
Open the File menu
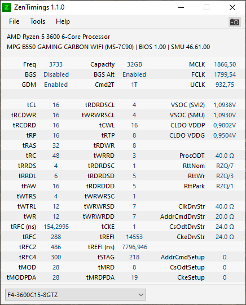pos(14,21)
